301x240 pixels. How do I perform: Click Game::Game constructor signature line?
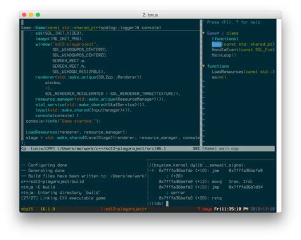click(x=91, y=28)
